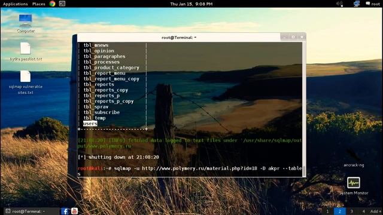Viewport: 383px width, 215px height.
Task: Switch to workspace 2
Action: coord(339,211)
